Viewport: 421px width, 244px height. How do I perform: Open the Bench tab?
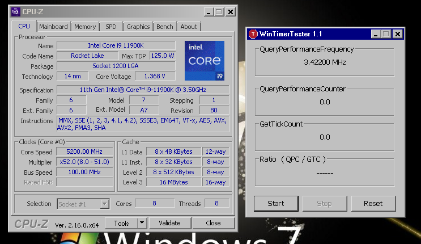164,27
